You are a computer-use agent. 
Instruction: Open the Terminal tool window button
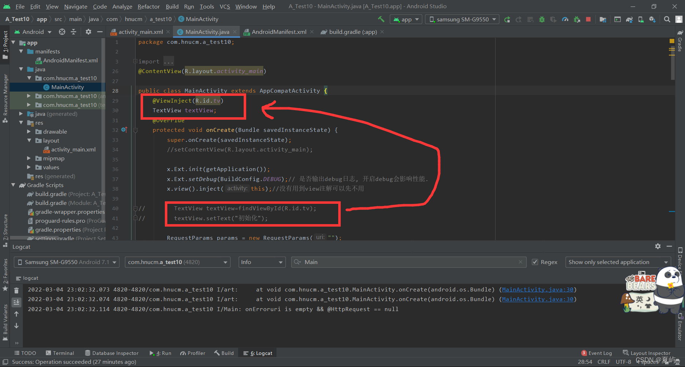(60, 353)
